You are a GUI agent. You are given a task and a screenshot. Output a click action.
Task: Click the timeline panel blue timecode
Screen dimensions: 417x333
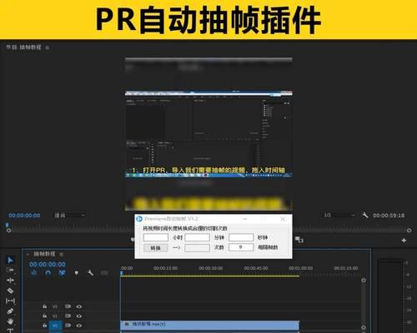48,264
